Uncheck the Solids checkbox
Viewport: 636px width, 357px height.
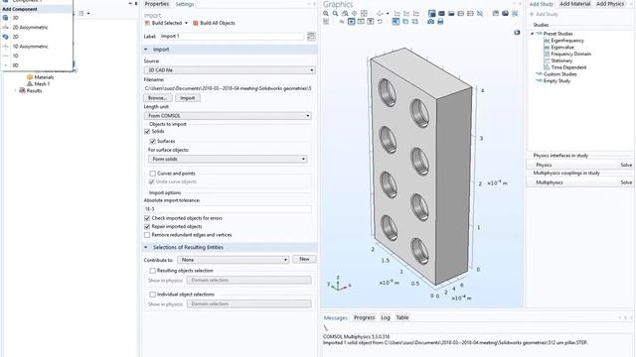(147, 132)
